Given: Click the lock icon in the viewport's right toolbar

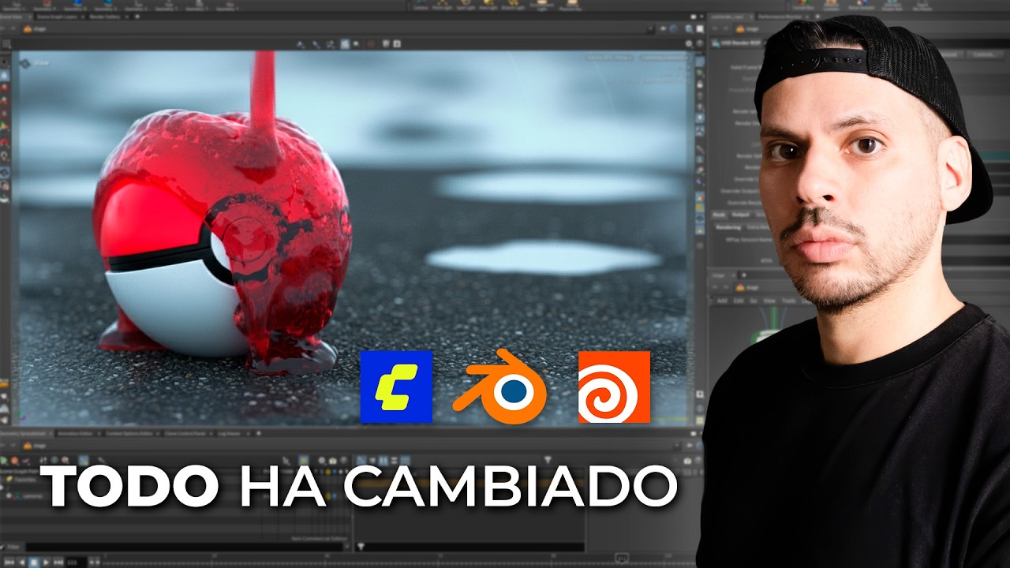Looking at the screenshot, I should coord(700,84).
